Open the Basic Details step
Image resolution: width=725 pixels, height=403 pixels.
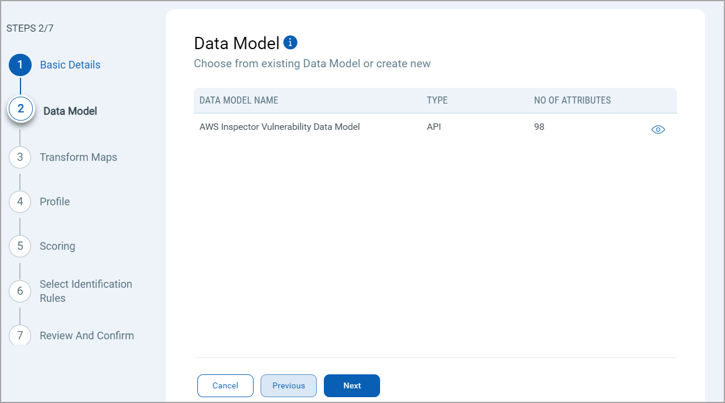70,65
